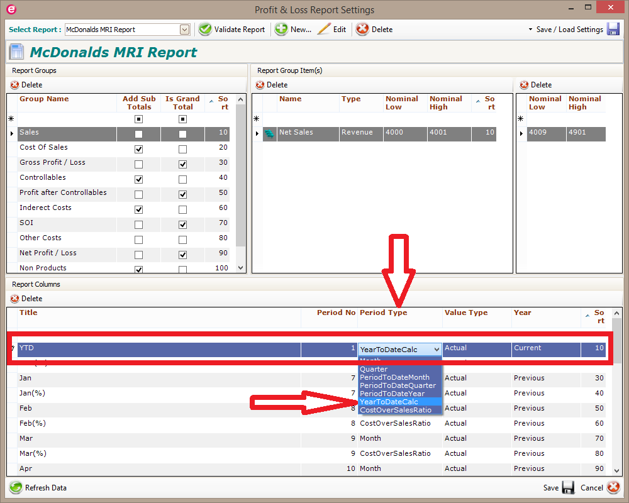Click the Save / Load Settings floppy disk icon
The image size is (629, 503).
[x=613, y=30]
